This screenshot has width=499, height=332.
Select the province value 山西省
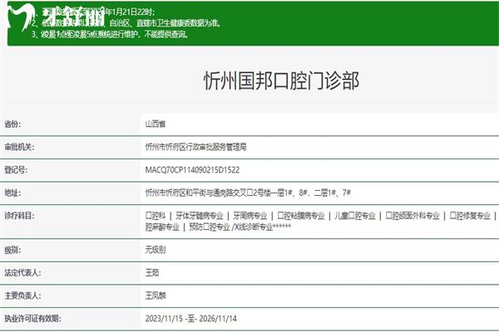coord(156,124)
